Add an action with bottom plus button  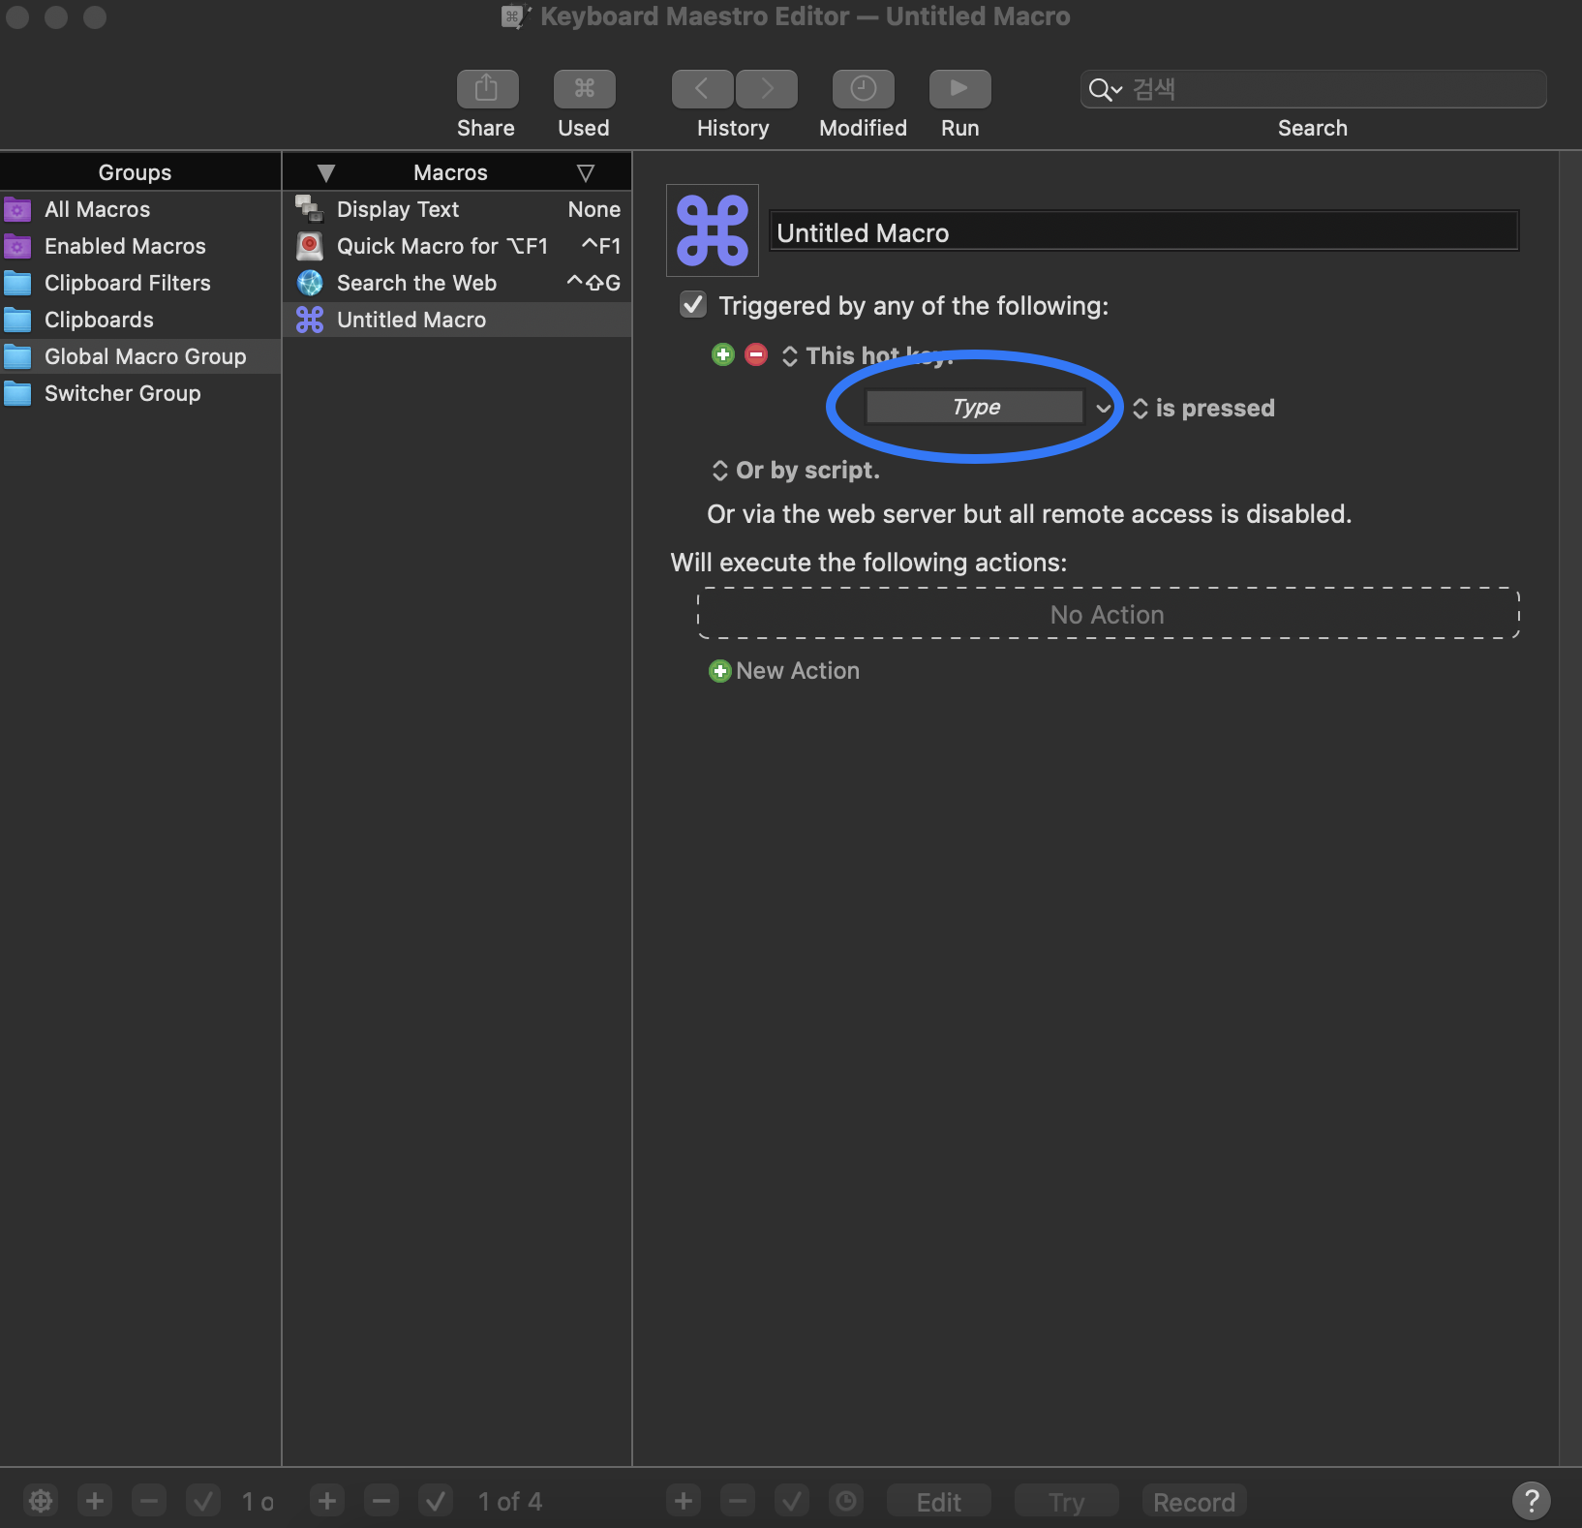click(x=684, y=1501)
